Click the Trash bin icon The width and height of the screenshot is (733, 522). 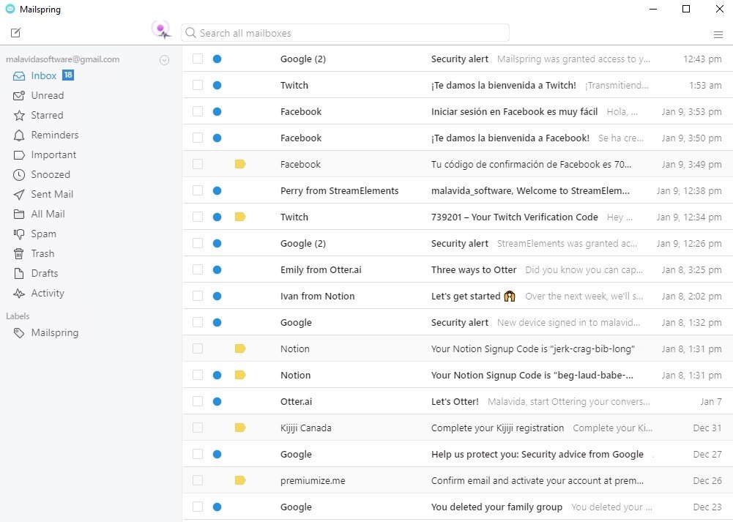pos(19,254)
